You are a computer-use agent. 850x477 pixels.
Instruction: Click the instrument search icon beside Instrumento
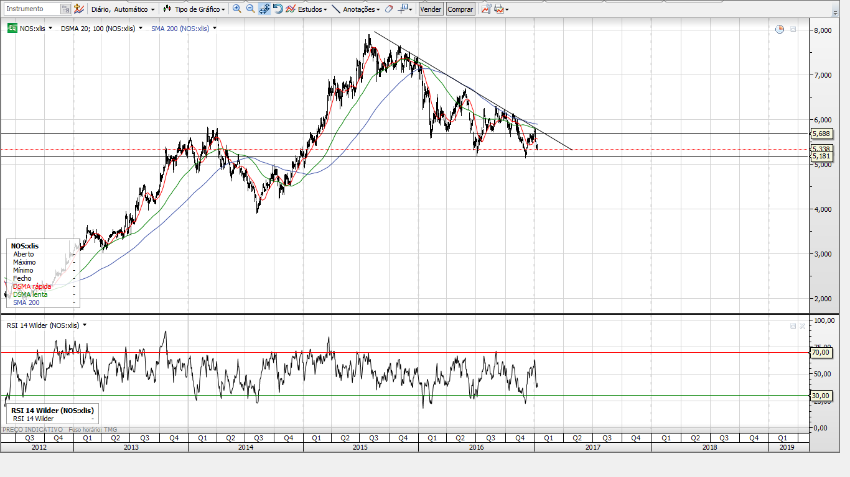[x=65, y=9]
